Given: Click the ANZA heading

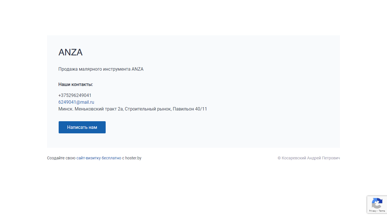Looking at the screenshot, I should click(x=71, y=52).
